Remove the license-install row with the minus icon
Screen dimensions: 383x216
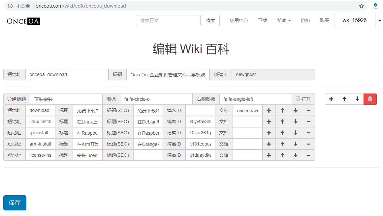[x=308, y=155]
